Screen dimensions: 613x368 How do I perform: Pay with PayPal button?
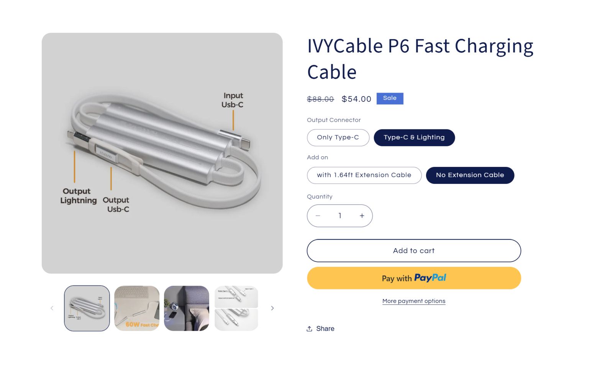point(414,278)
